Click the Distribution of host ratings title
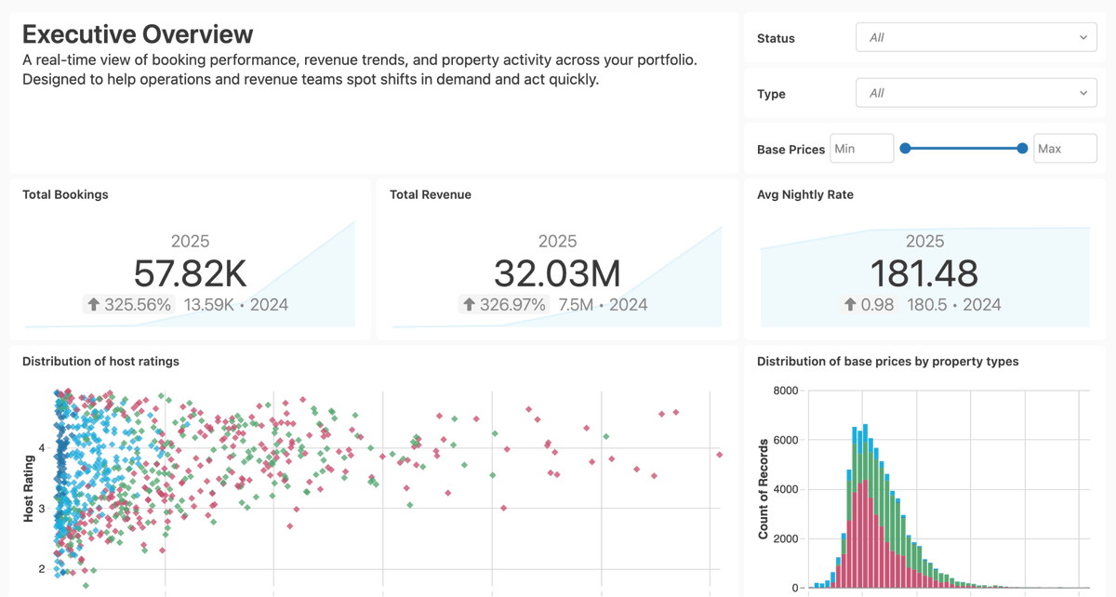 (100, 361)
